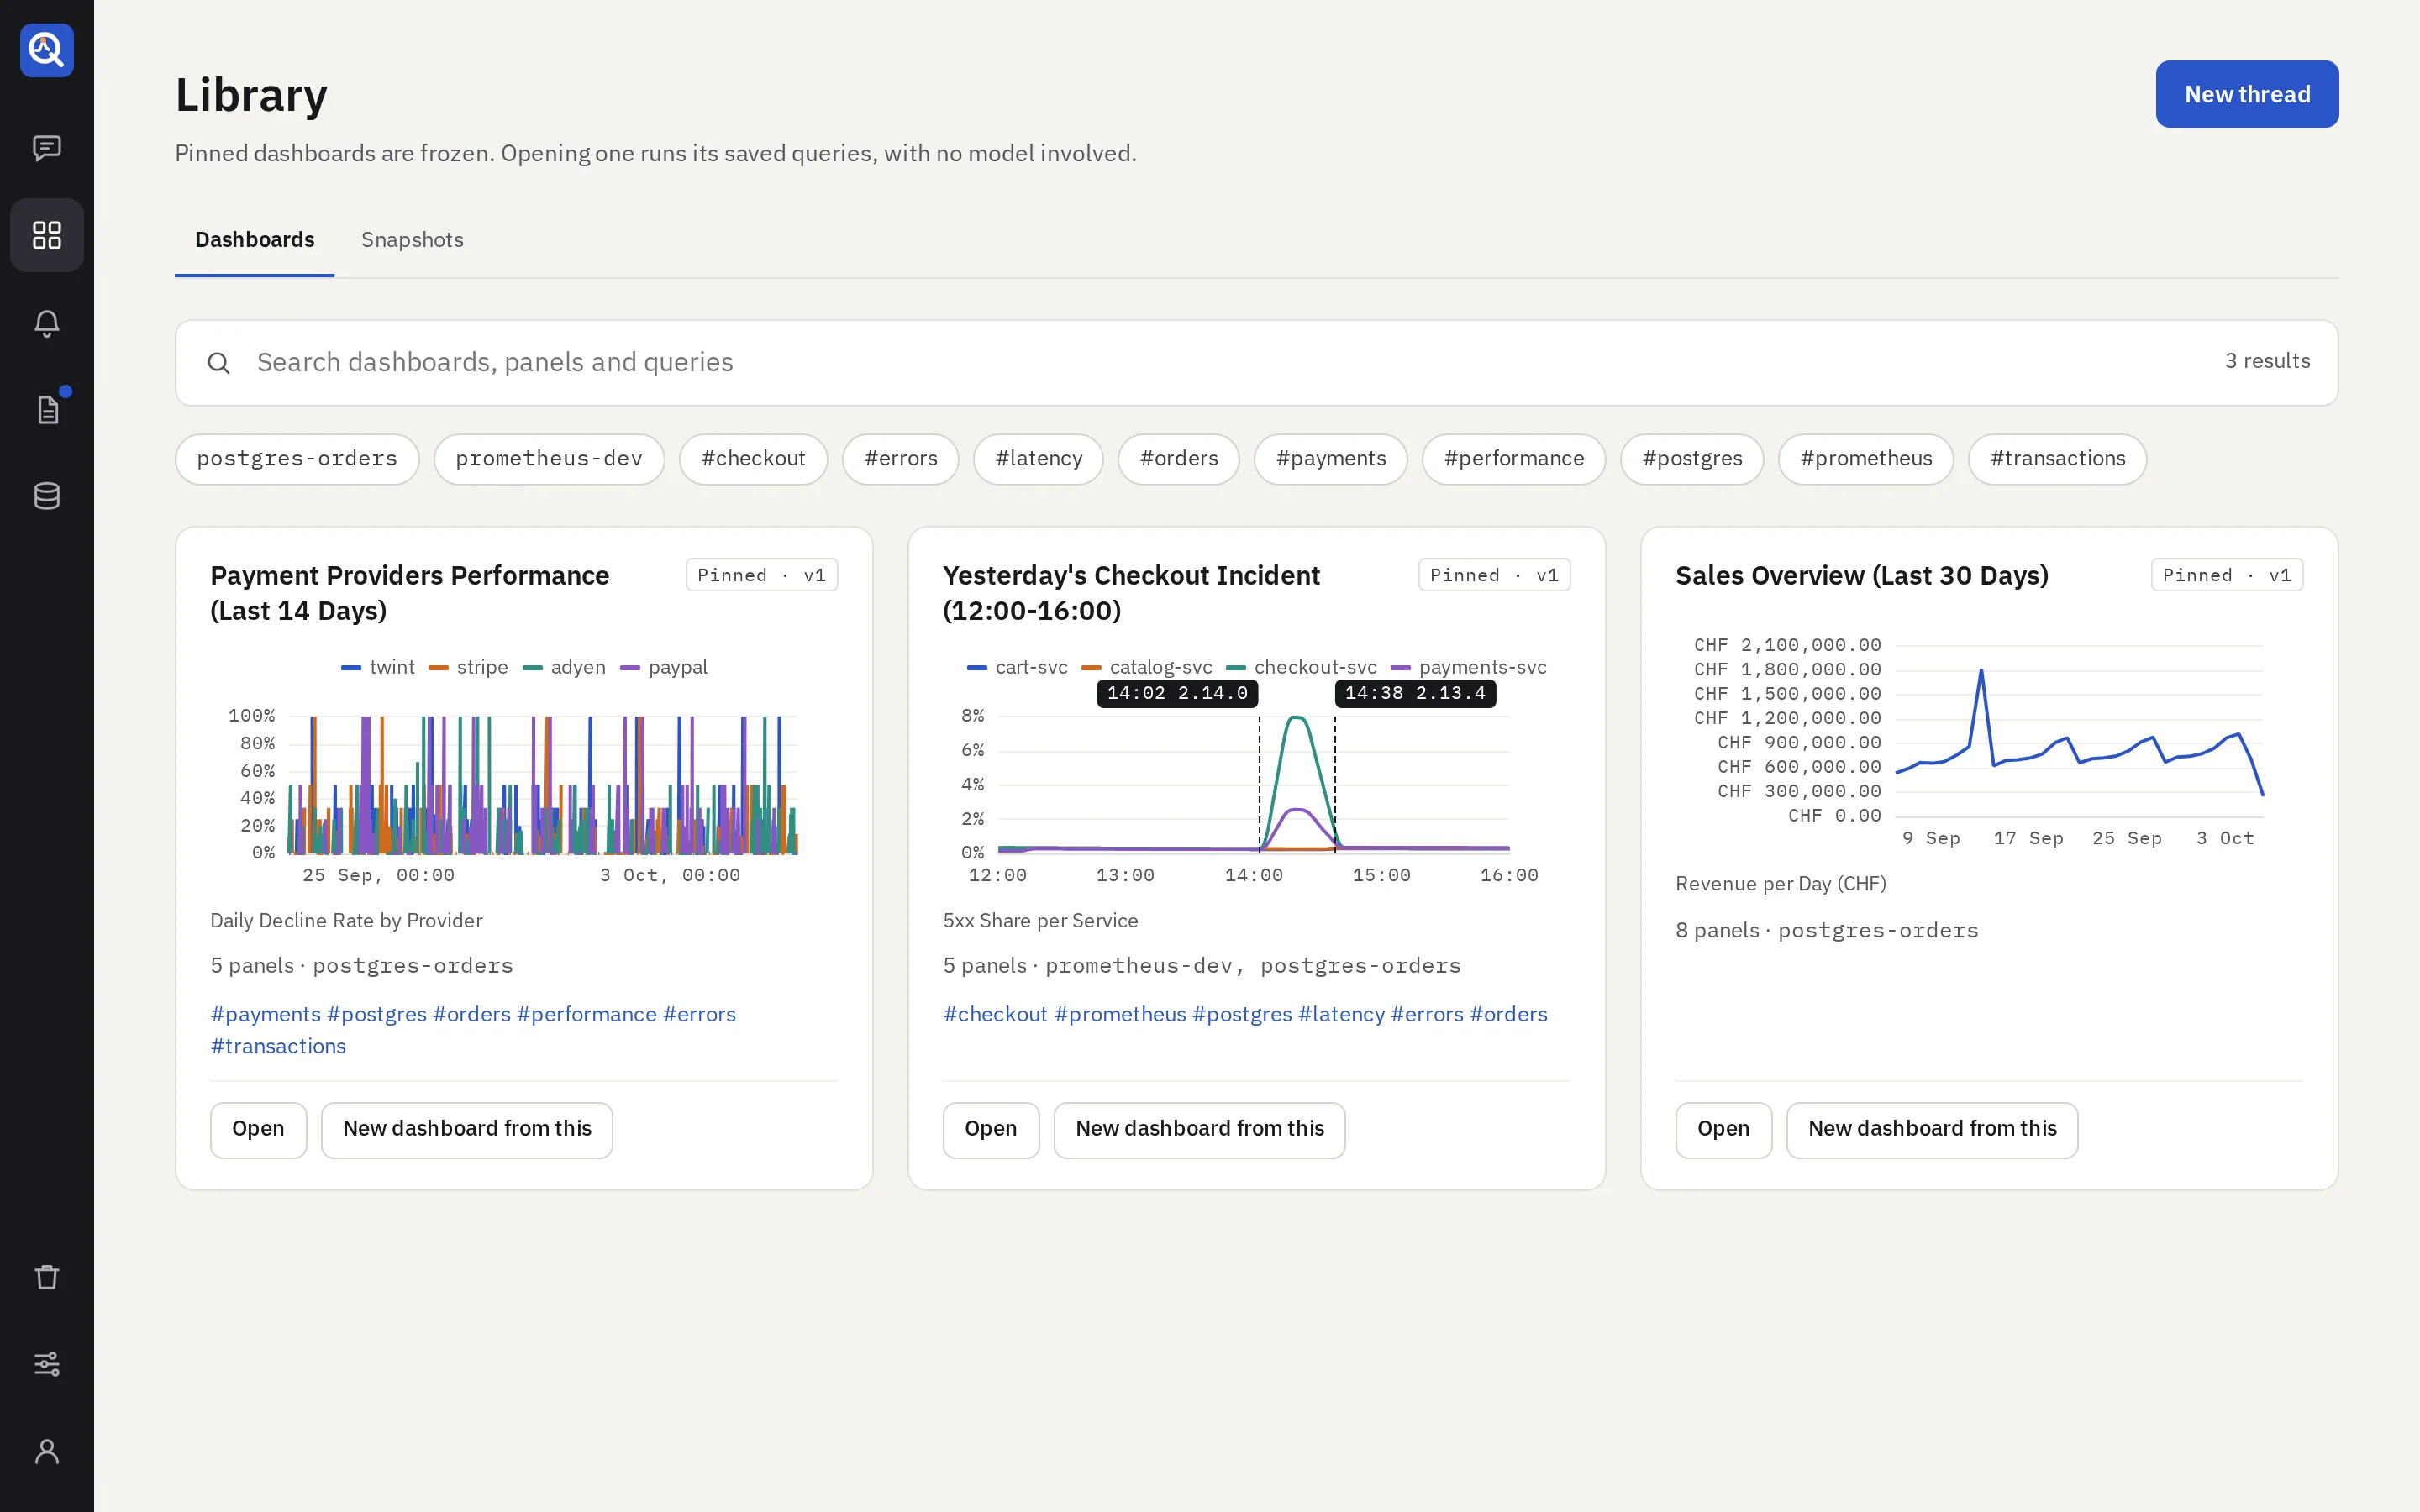Create new dashboard from Sales Overview
Viewport: 2420px width, 1512px height.
[1932, 1130]
